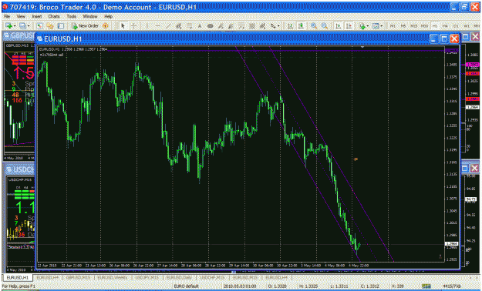
Task: Select the M1 timeframe
Action: click(x=393, y=26)
